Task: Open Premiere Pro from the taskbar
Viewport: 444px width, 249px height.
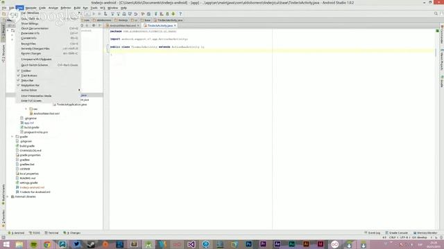Action: pos(263,244)
